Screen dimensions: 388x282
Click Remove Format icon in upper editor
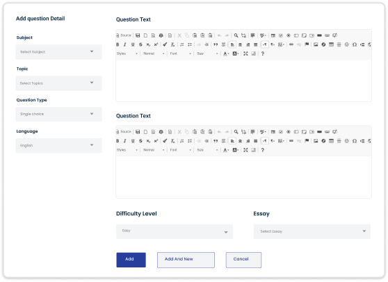(x=172, y=44)
